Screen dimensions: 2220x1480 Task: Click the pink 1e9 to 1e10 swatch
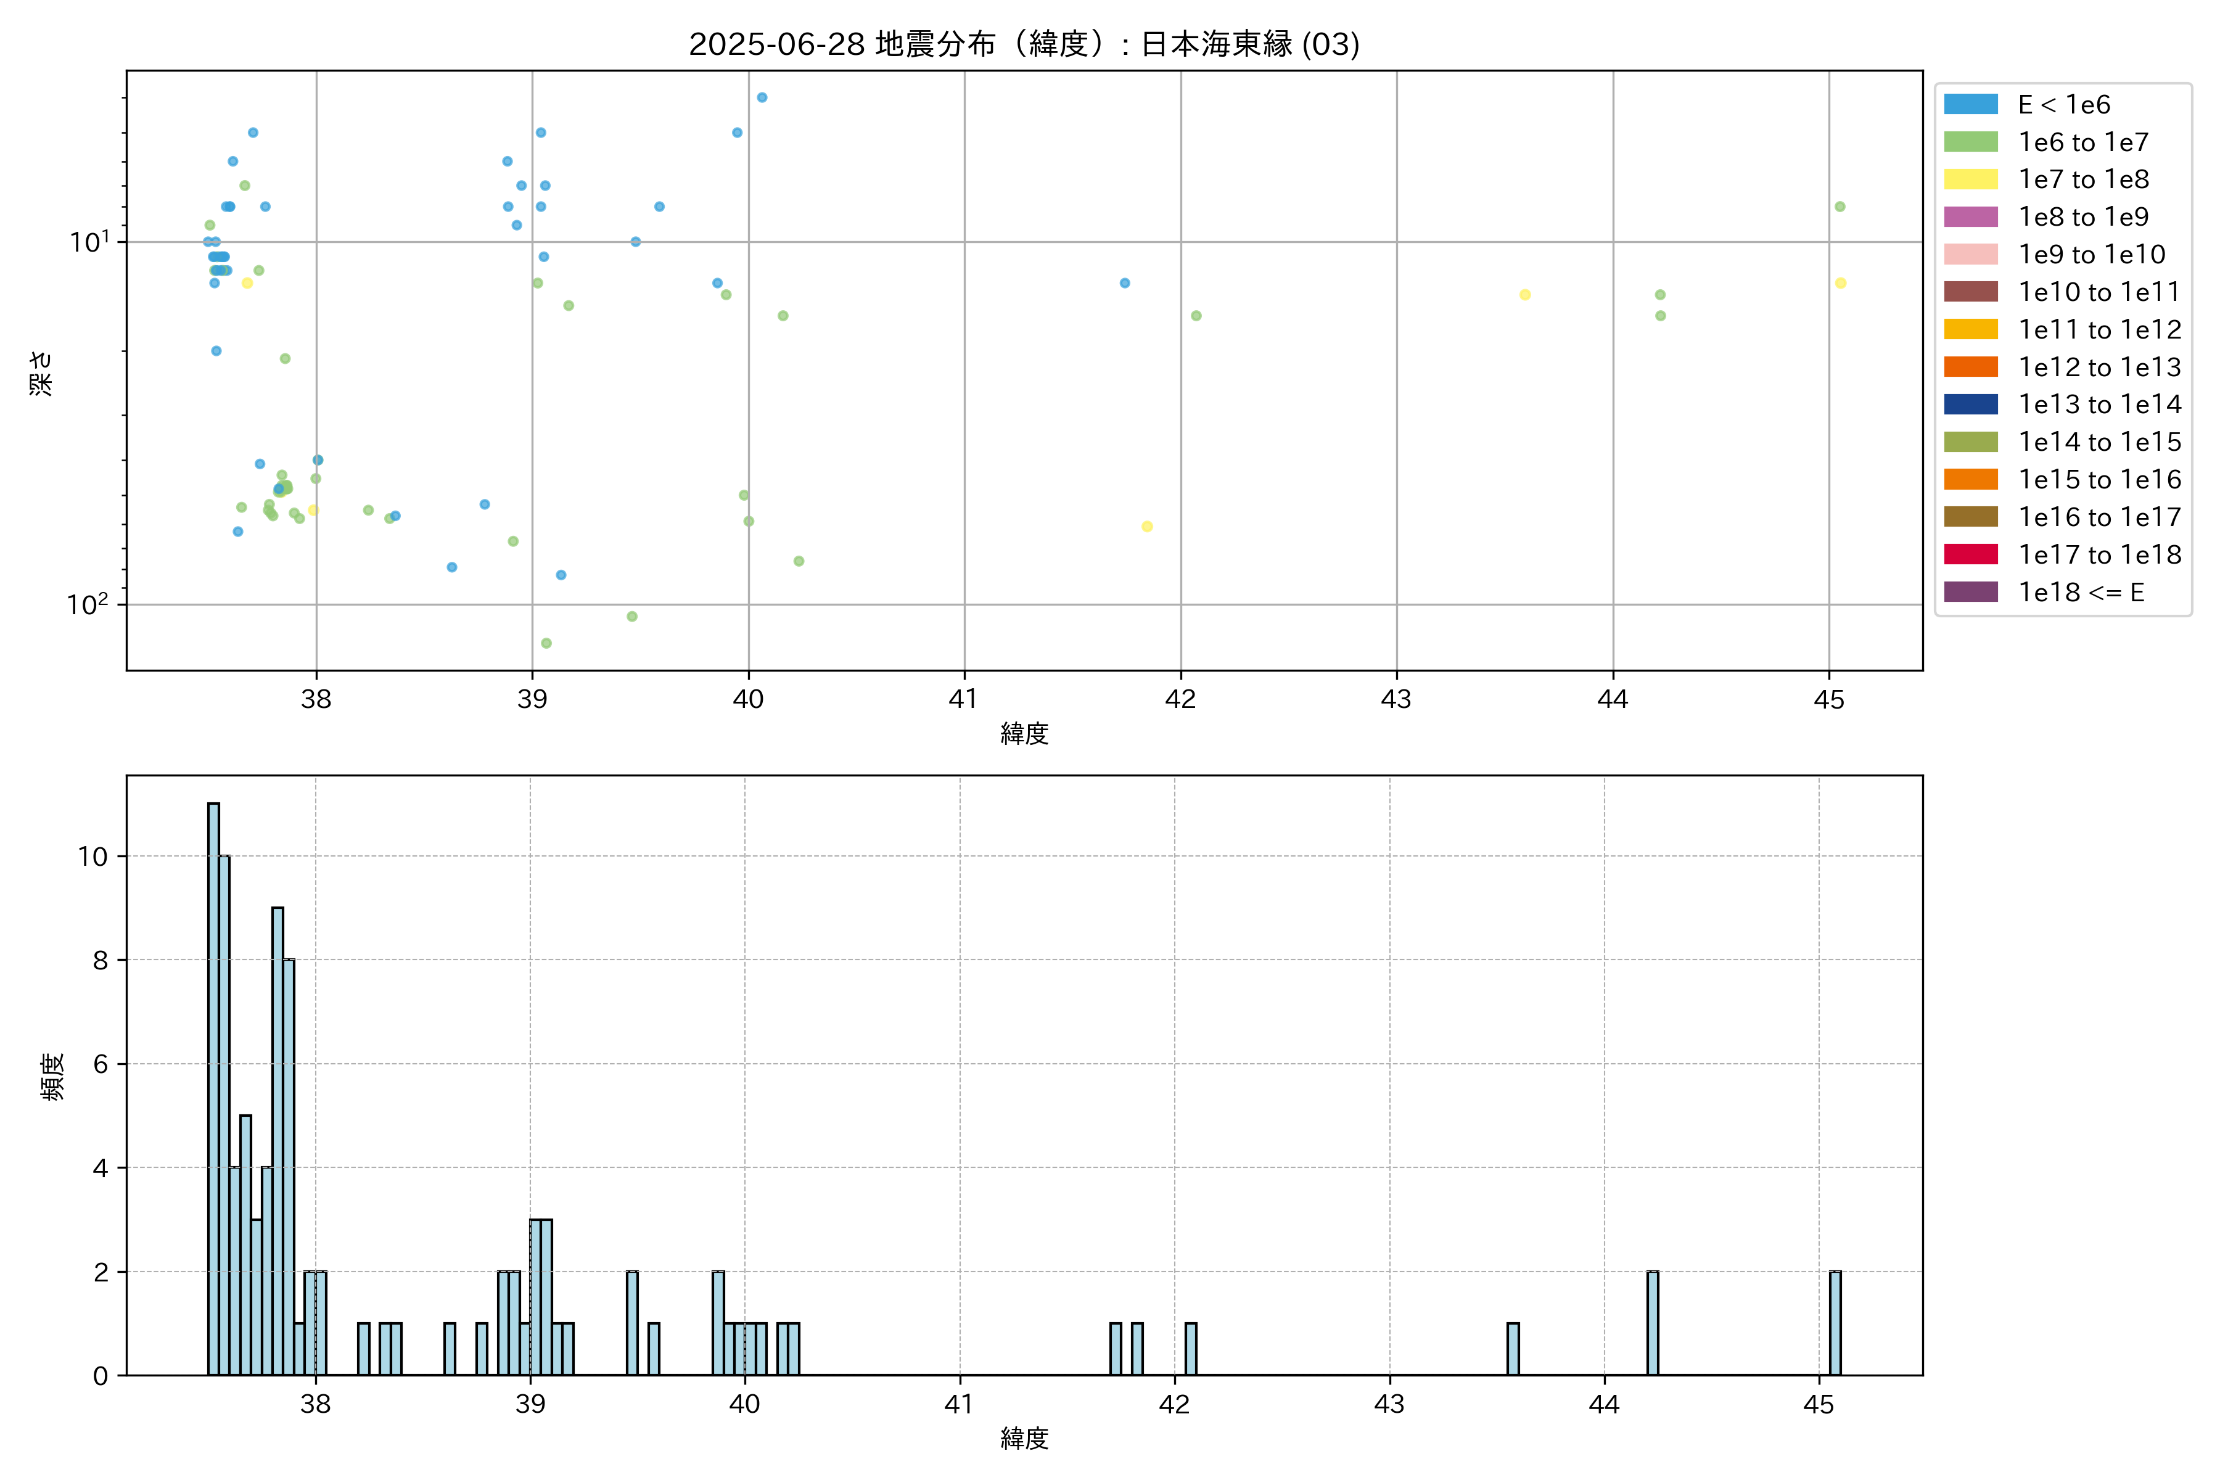[1971, 254]
